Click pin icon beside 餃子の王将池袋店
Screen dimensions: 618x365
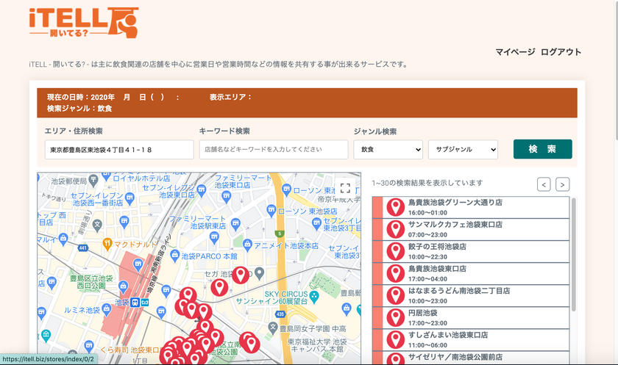[395, 251]
